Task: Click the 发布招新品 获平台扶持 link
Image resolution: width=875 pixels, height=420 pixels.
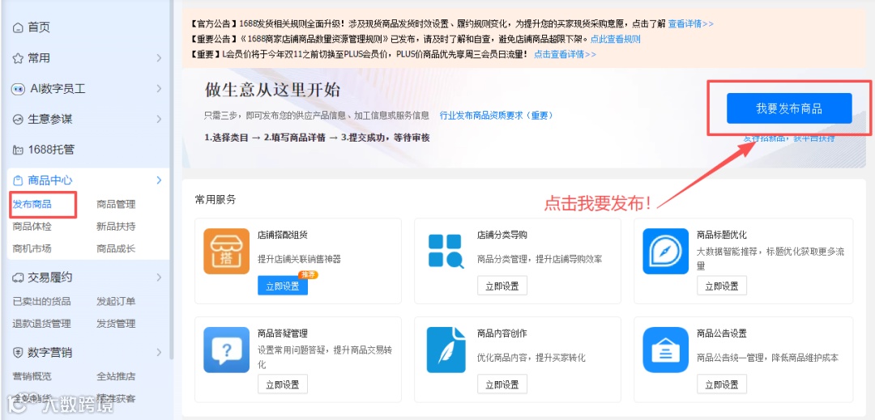Action: pyautogui.click(x=789, y=138)
